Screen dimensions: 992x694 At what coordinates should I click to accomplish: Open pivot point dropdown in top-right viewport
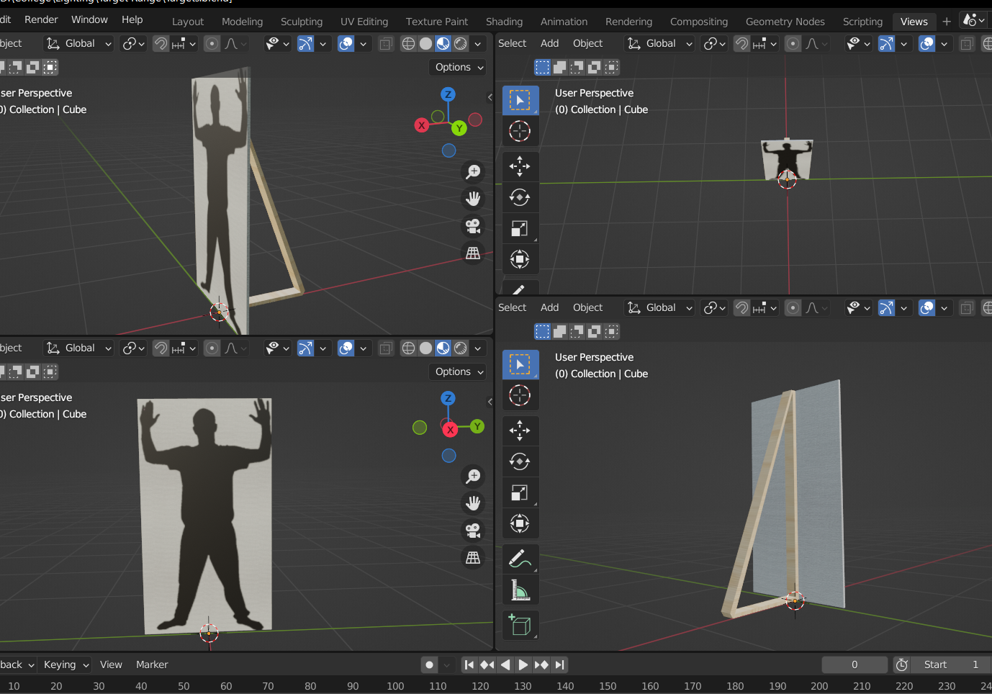coord(715,44)
